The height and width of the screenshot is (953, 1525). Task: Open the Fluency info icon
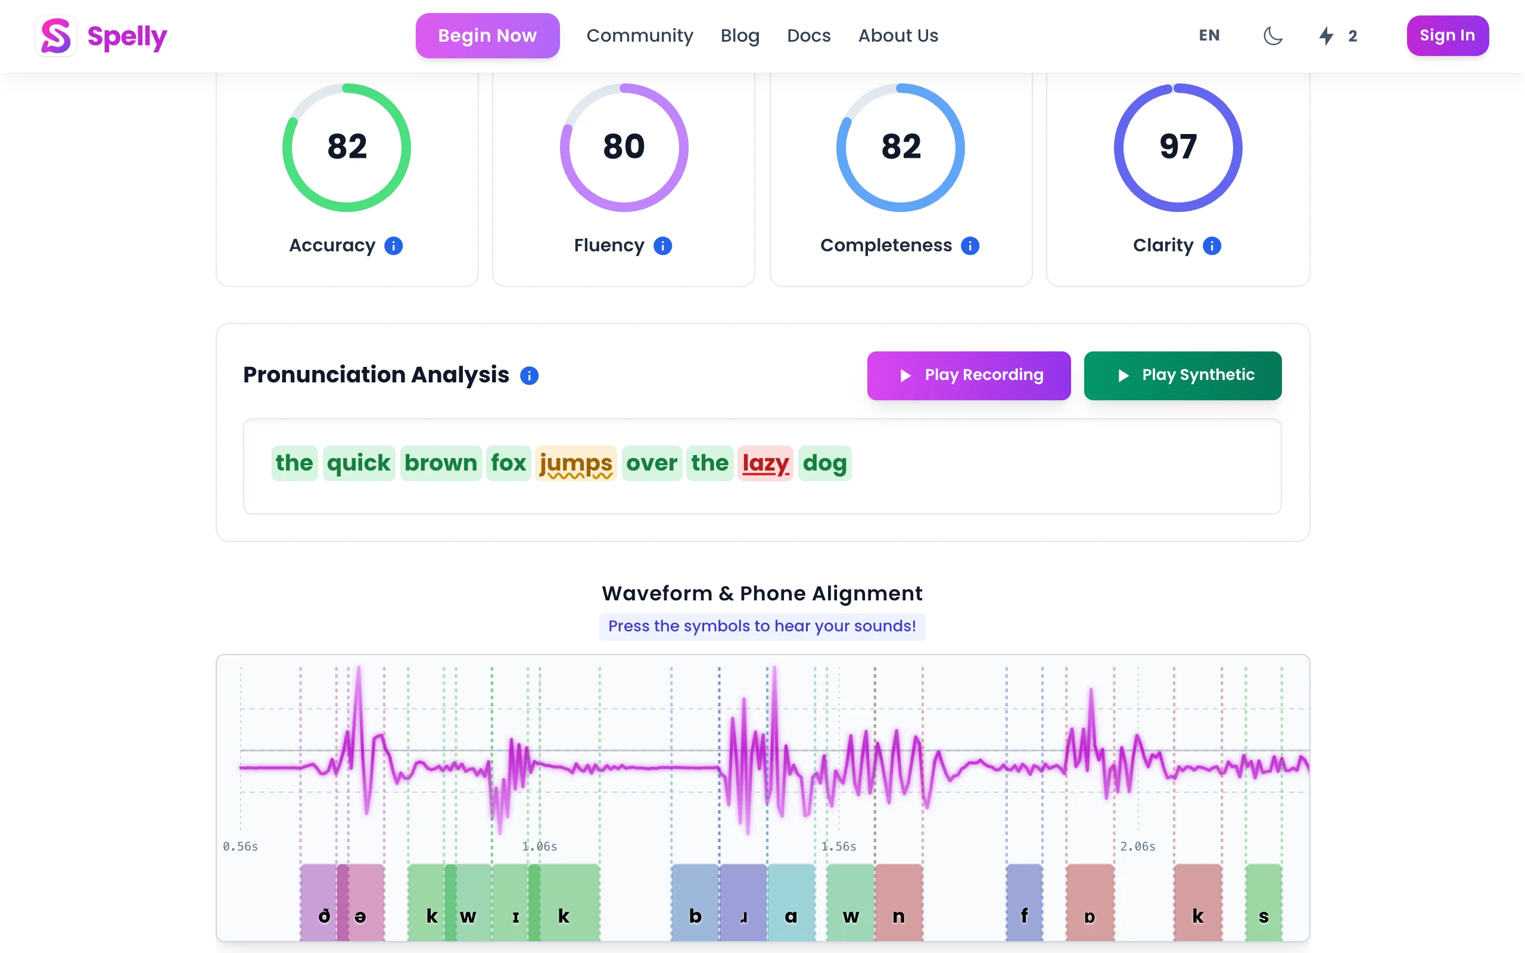click(662, 246)
